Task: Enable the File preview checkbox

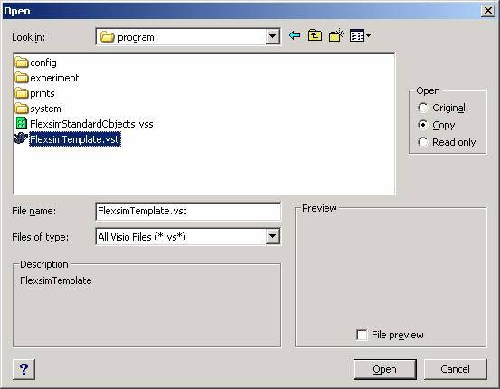Action: [x=362, y=335]
